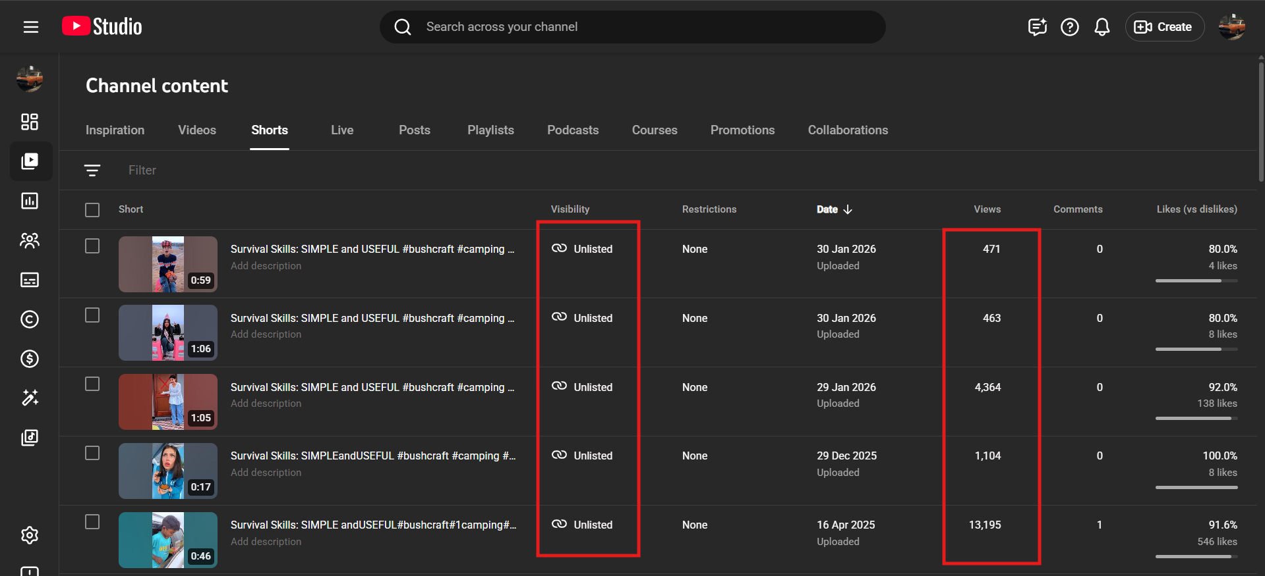Open the filter options icon
Image resolution: width=1265 pixels, height=576 pixels.
[92, 170]
